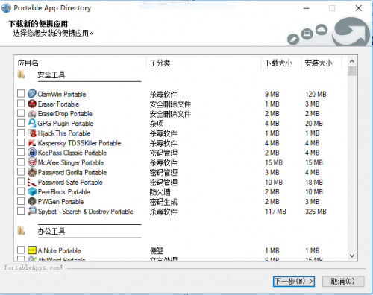Click the EraserDrop Portable icon
Screen dimensions: 373x295
click(x=32, y=113)
